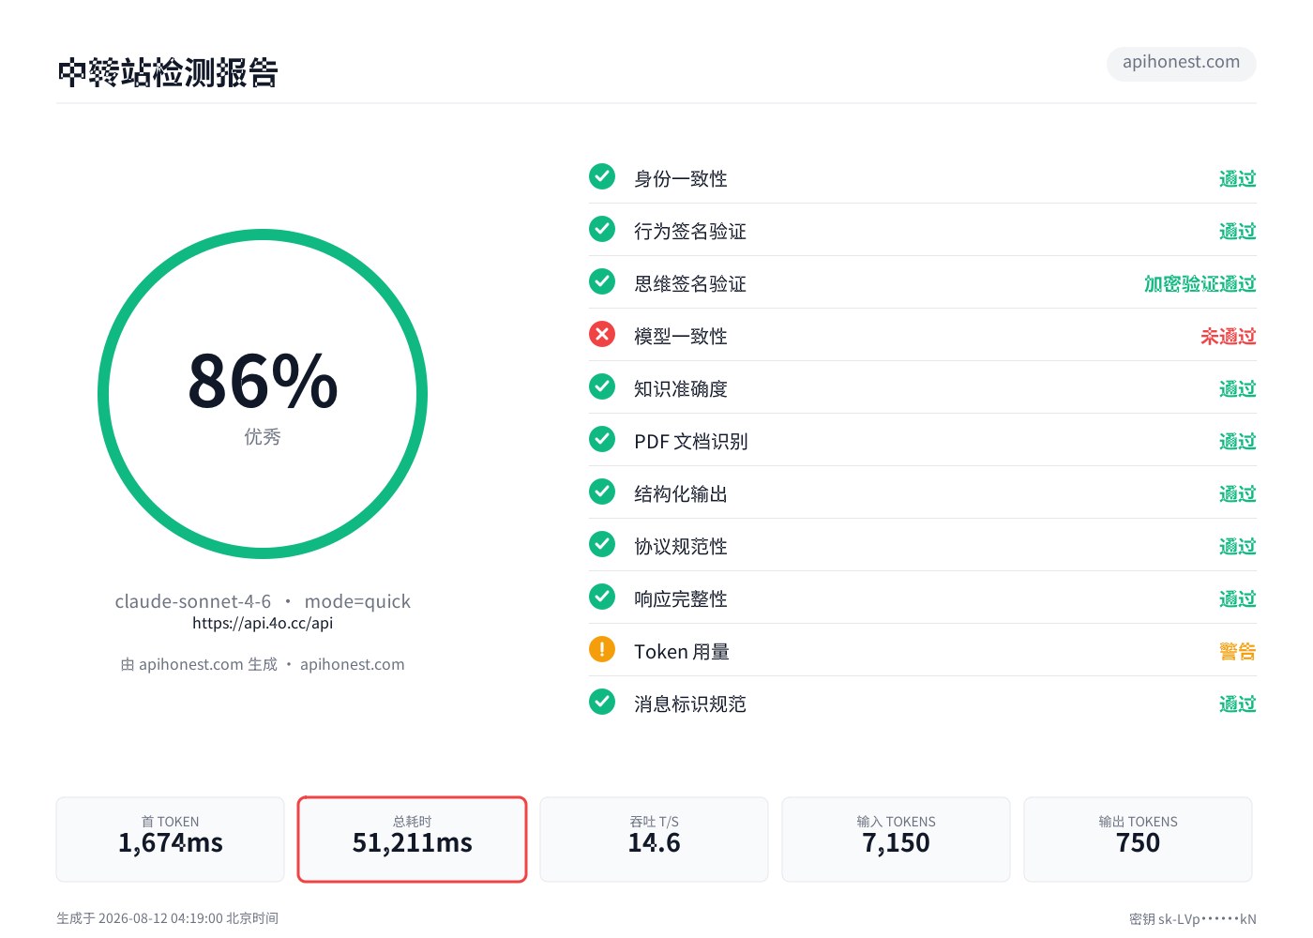Click the check icon next to PDF 文档识别
Viewport: 1313px width, 938px height.
click(602, 439)
